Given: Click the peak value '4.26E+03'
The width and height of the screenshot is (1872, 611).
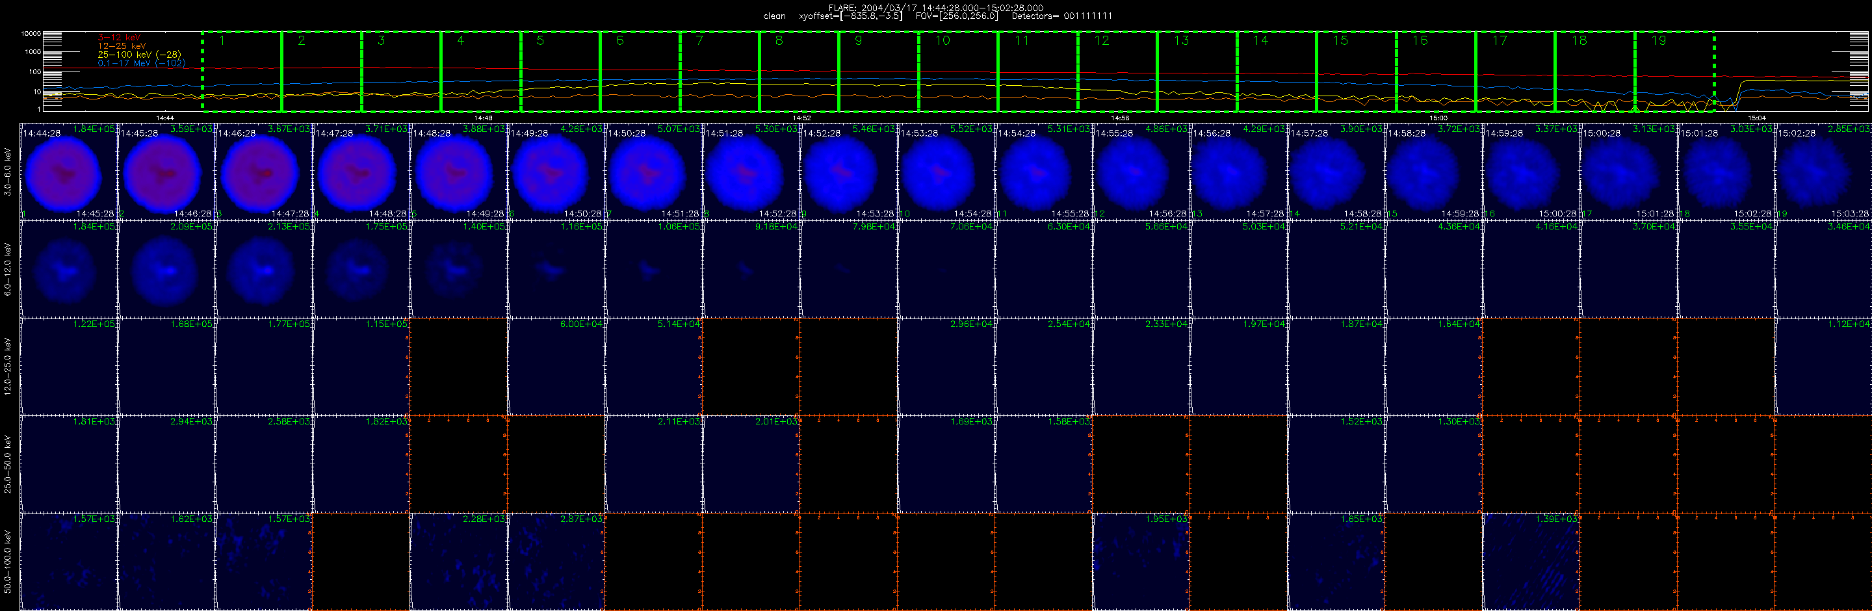Looking at the screenshot, I should click(582, 129).
